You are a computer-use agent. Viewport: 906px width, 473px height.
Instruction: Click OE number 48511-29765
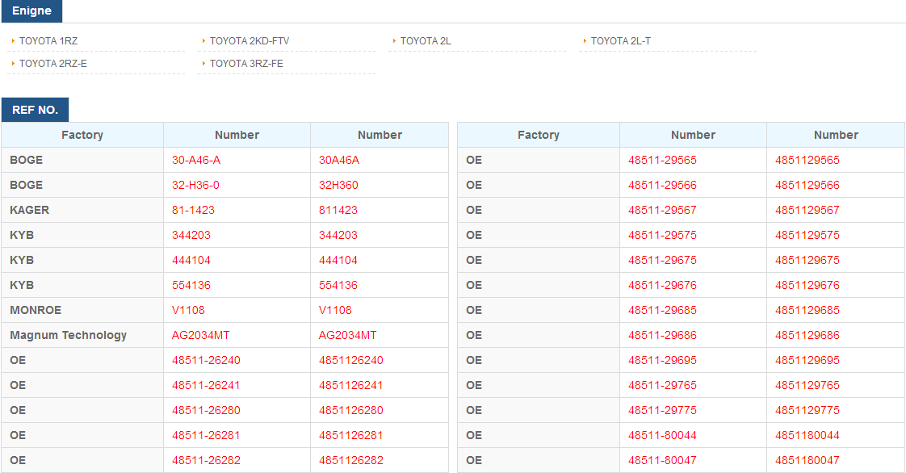click(x=662, y=385)
